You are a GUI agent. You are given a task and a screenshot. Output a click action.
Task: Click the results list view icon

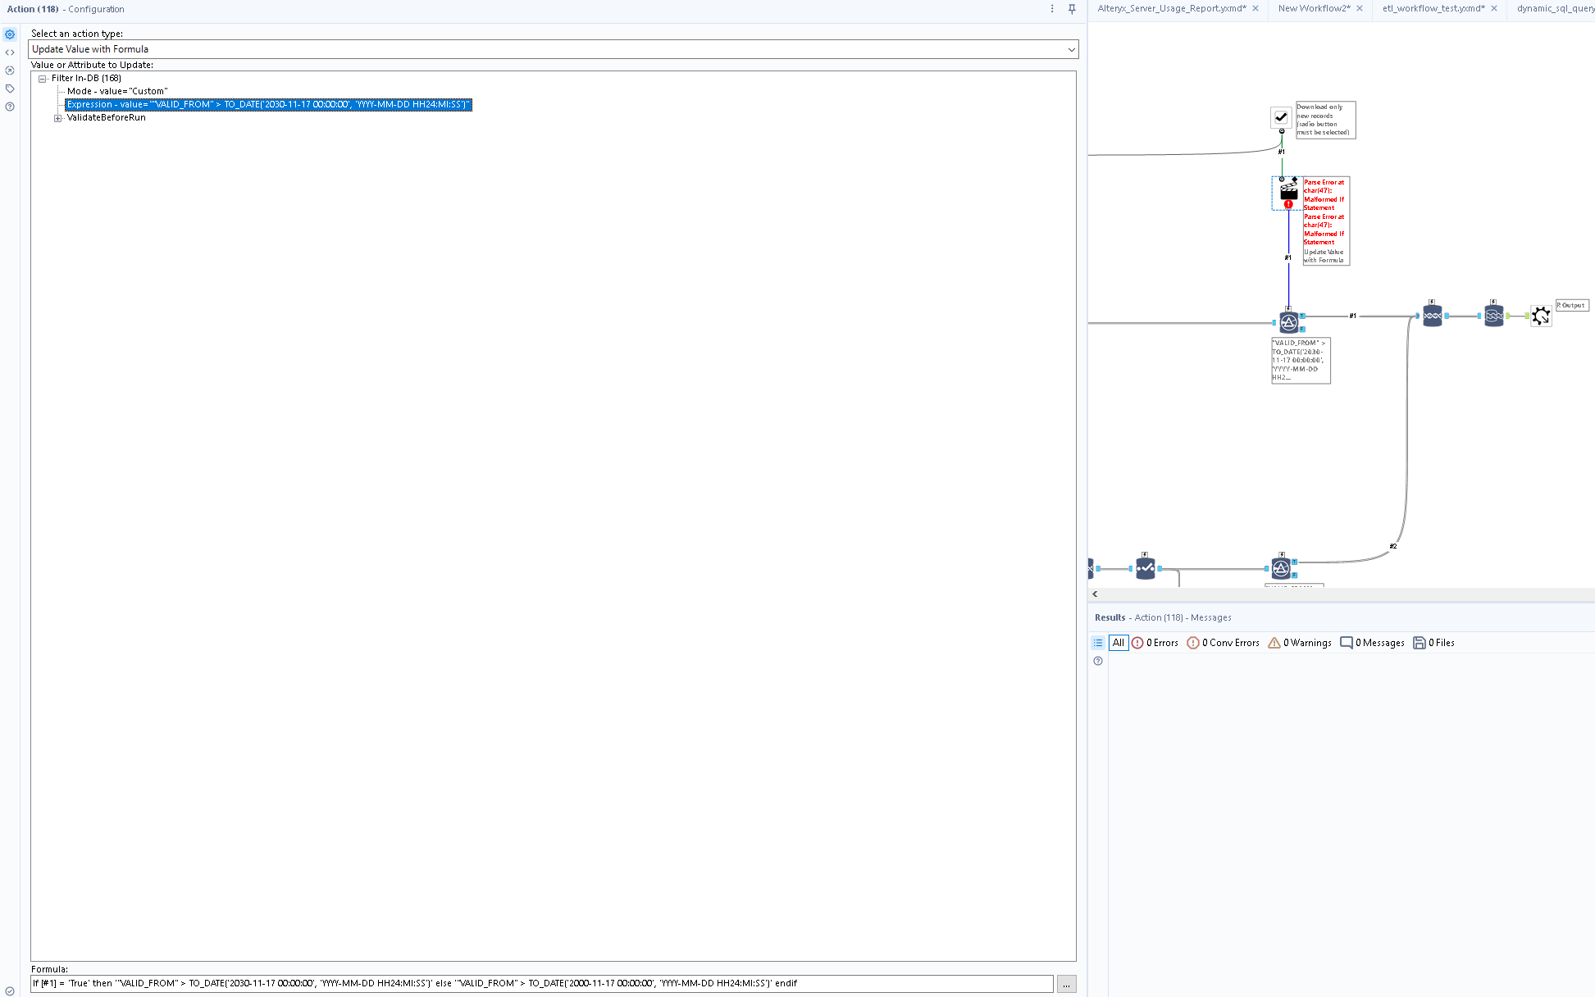(x=1098, y=643)
